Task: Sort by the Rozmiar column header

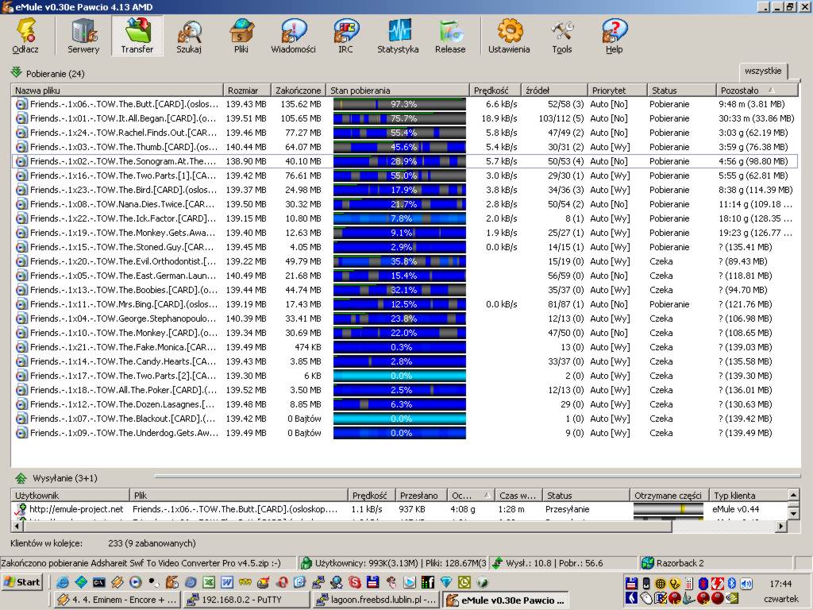Action: point(247,91)
